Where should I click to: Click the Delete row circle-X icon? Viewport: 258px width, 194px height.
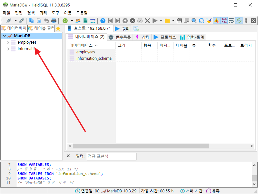tap(133, 21)
